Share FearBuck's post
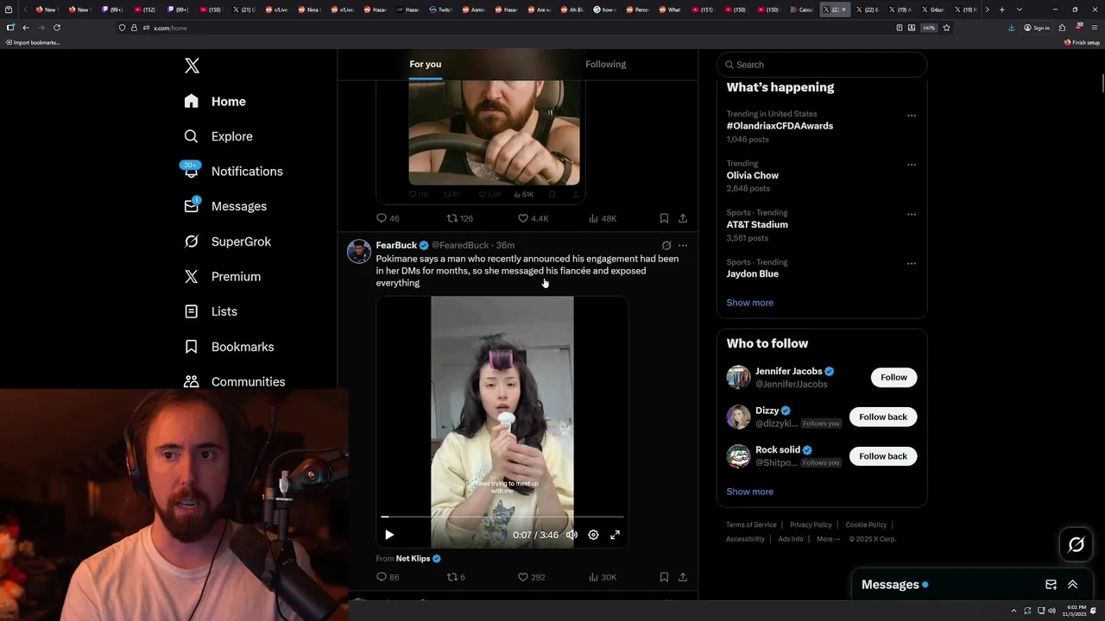Screen dimensions: 1105x621 [x=683, y=577]
